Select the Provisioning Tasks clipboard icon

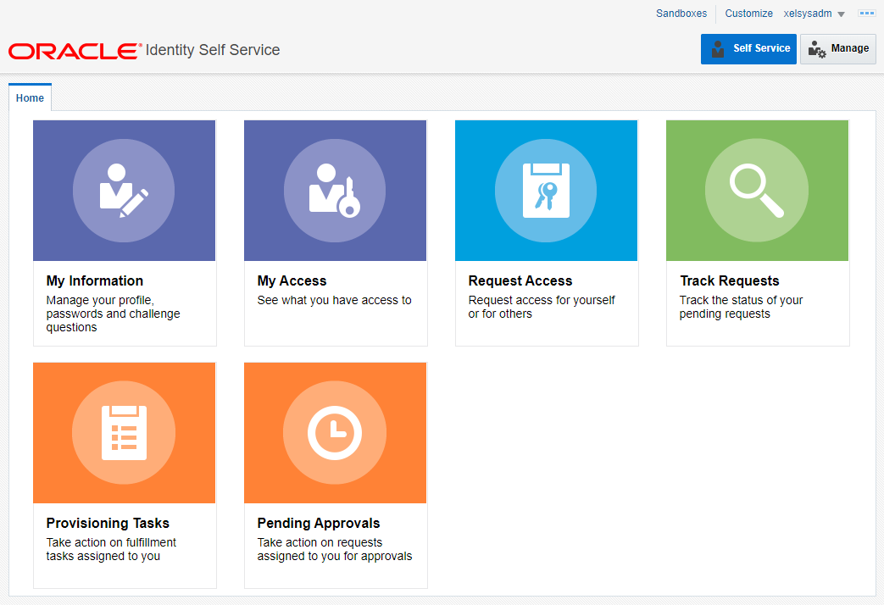pyautogui.click(x=124, y=432)
